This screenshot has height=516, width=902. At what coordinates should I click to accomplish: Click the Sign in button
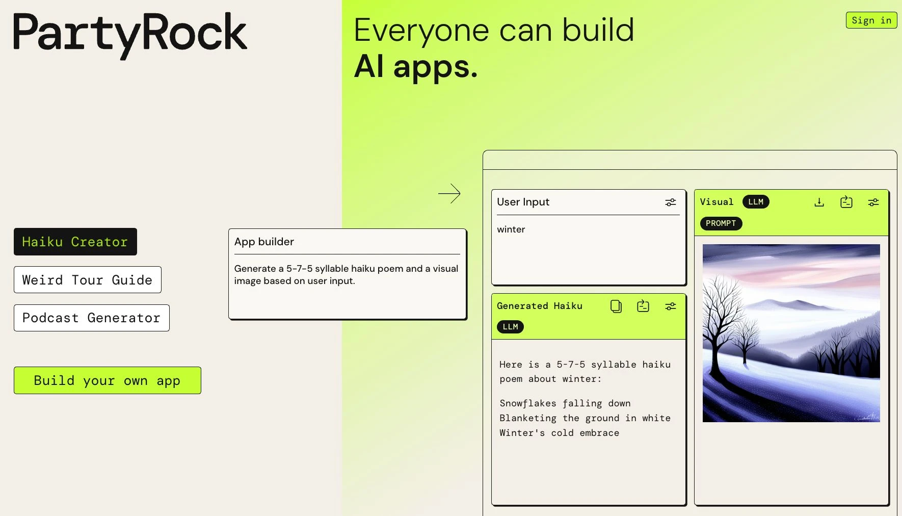tap(871, 20)
